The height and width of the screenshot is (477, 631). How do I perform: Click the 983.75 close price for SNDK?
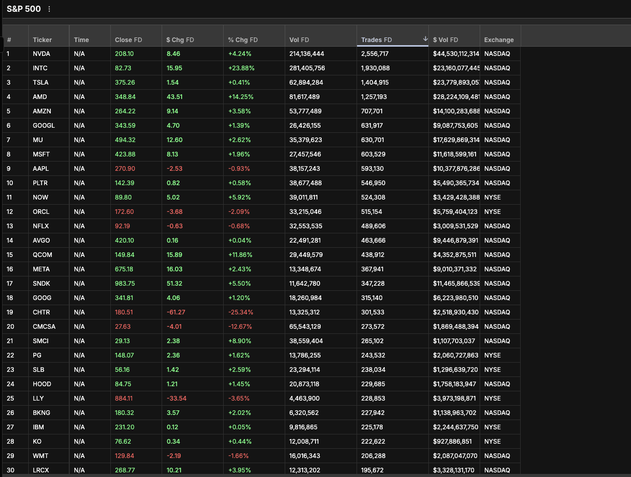pyautogui.click(x=125, y=283)
